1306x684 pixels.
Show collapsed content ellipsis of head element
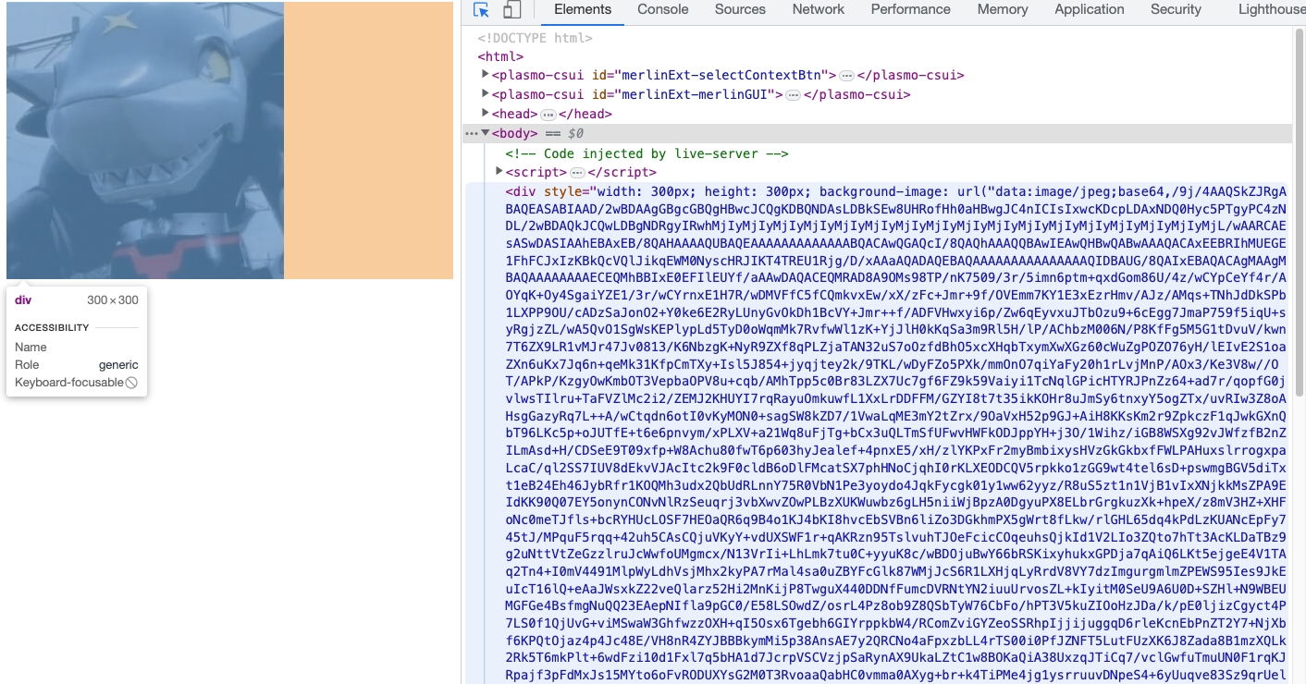(548, 115)
